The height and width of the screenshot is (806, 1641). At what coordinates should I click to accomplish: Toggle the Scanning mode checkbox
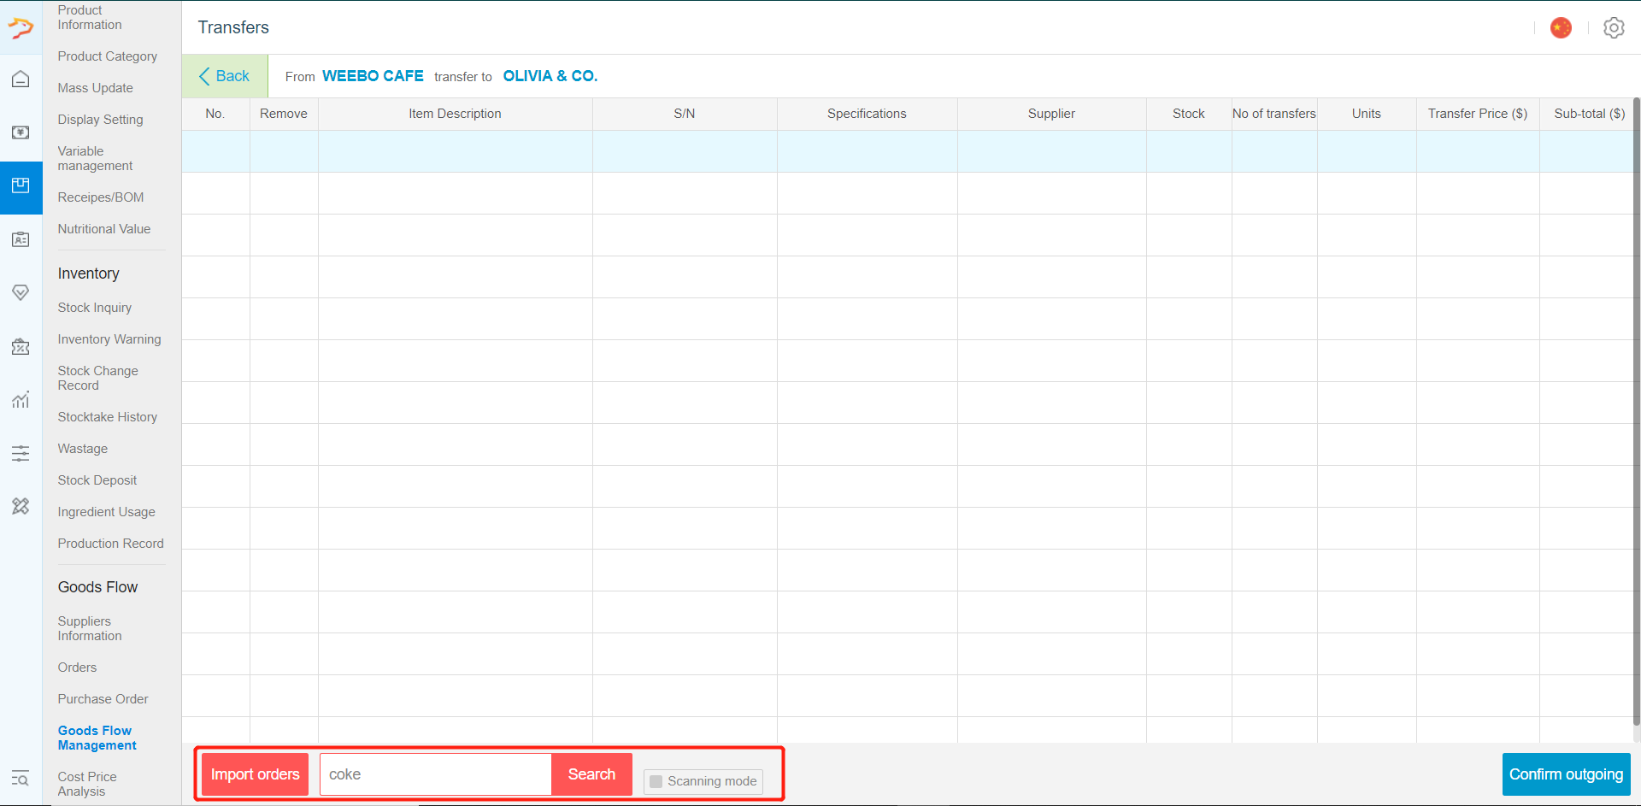coord(656,781)
